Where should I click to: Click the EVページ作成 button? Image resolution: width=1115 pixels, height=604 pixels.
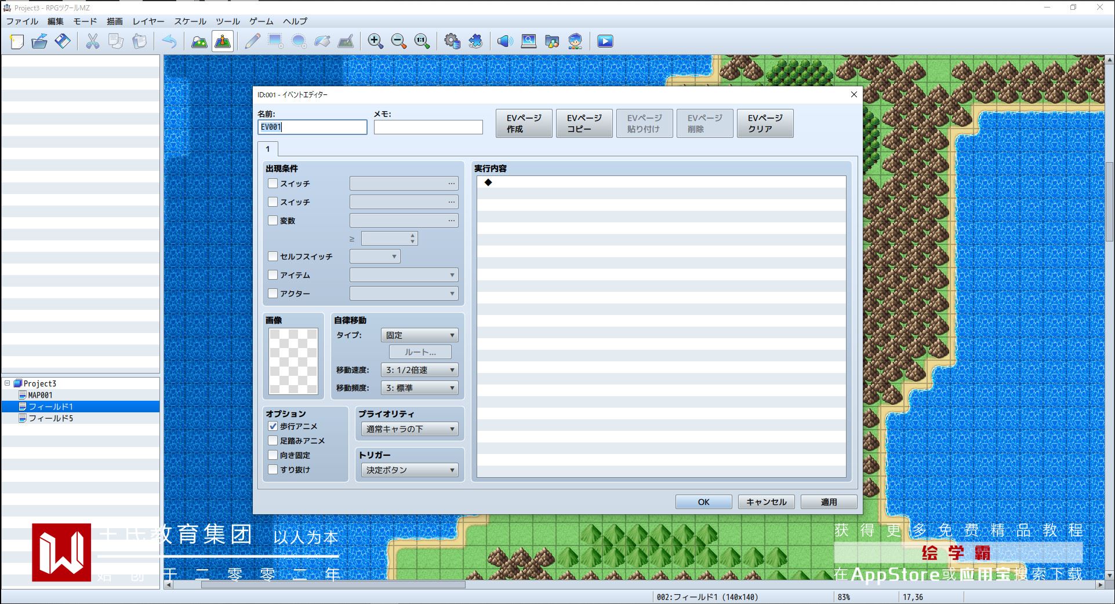pyautogui.click(x=524, y=123)
